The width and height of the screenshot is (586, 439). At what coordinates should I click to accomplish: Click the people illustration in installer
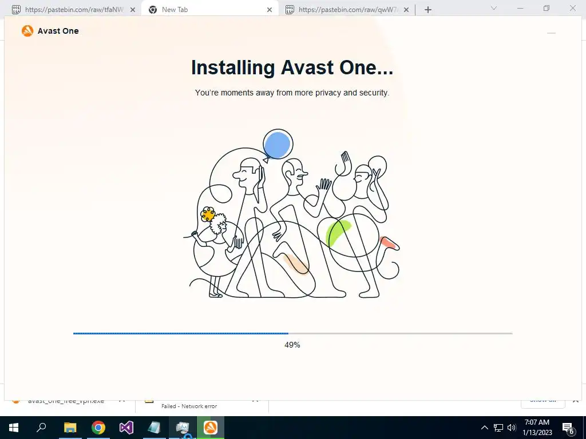[291, 214]
